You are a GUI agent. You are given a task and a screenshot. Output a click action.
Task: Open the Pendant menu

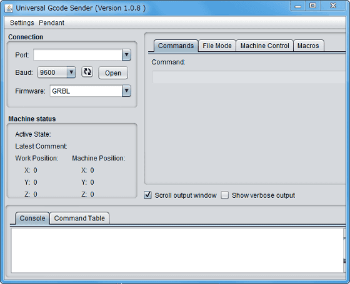[51, 22]
